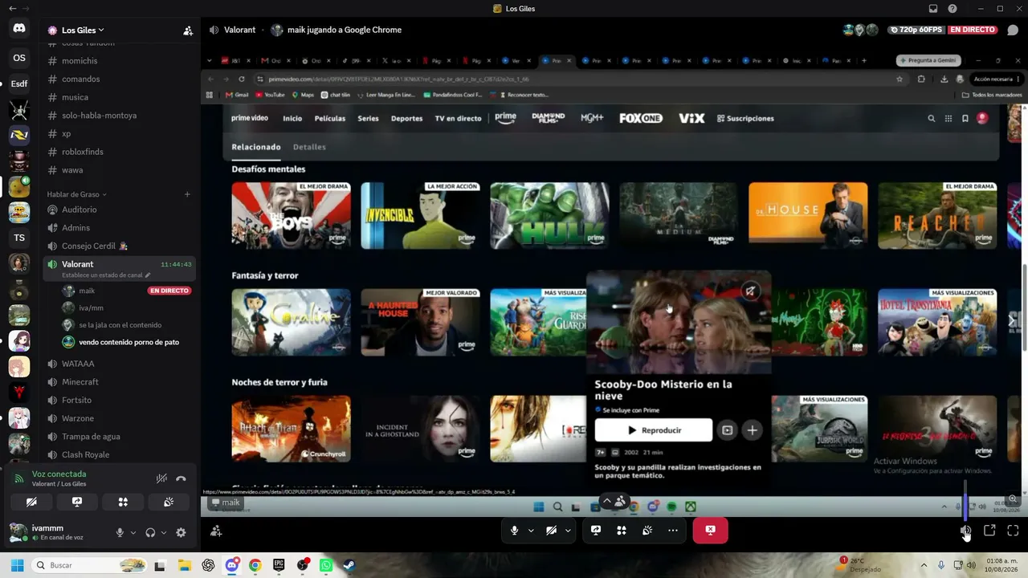Open the Esdf server in server list

tap(19, 84)
